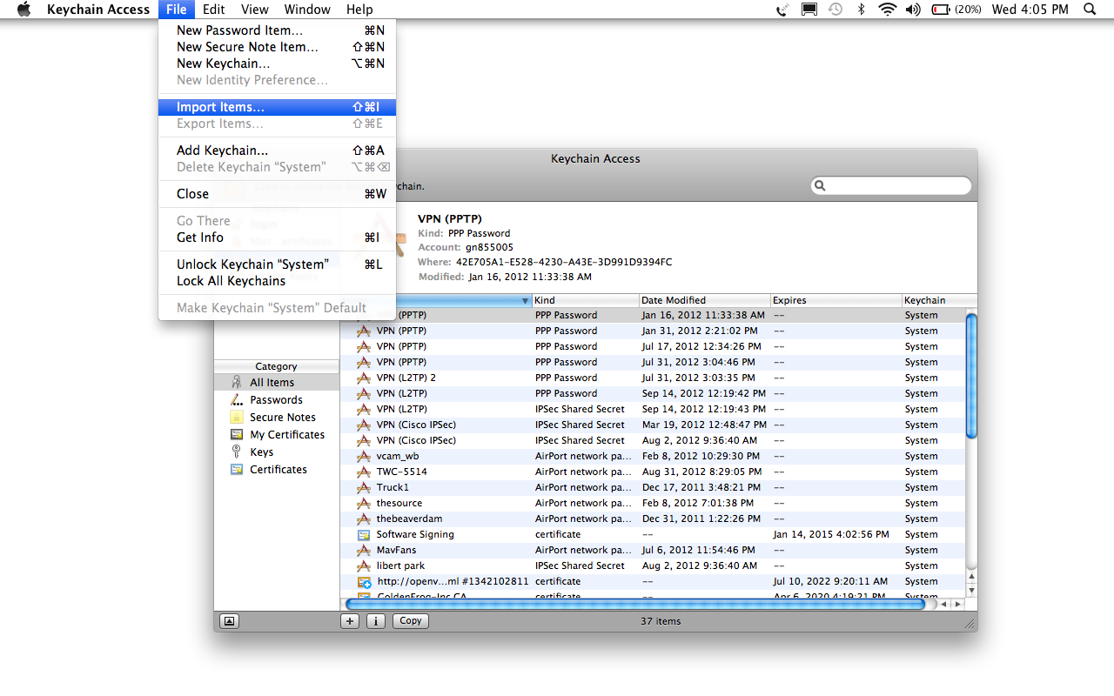Sort items by the Keychain column header
The image size is (1114, 696).
coord(939,300)
